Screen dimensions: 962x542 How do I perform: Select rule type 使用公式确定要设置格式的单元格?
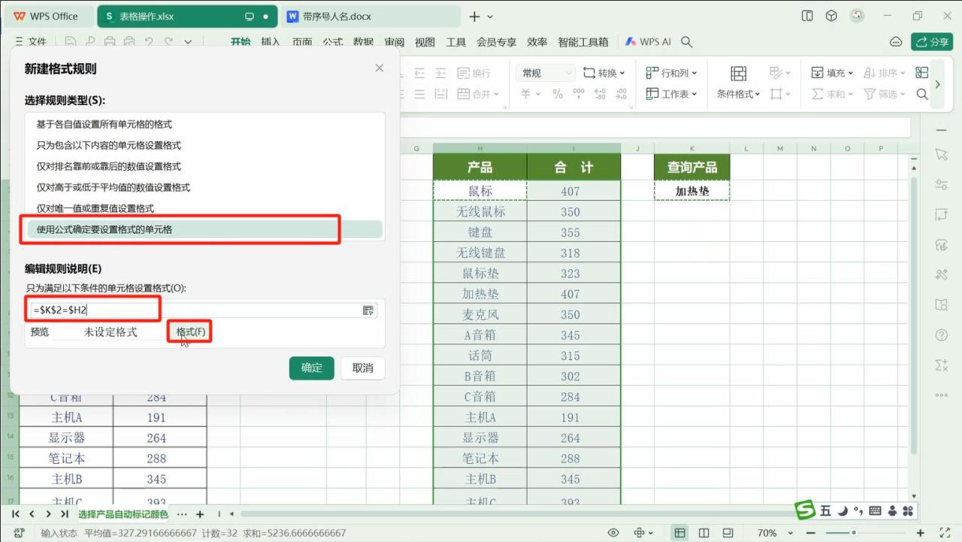pyautogui.click(x=204, y=229)
